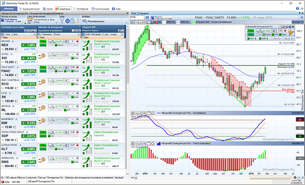Screen dimensions: 305x185
Task: Close the Trend Indicator panel
Action: [152, 143]
